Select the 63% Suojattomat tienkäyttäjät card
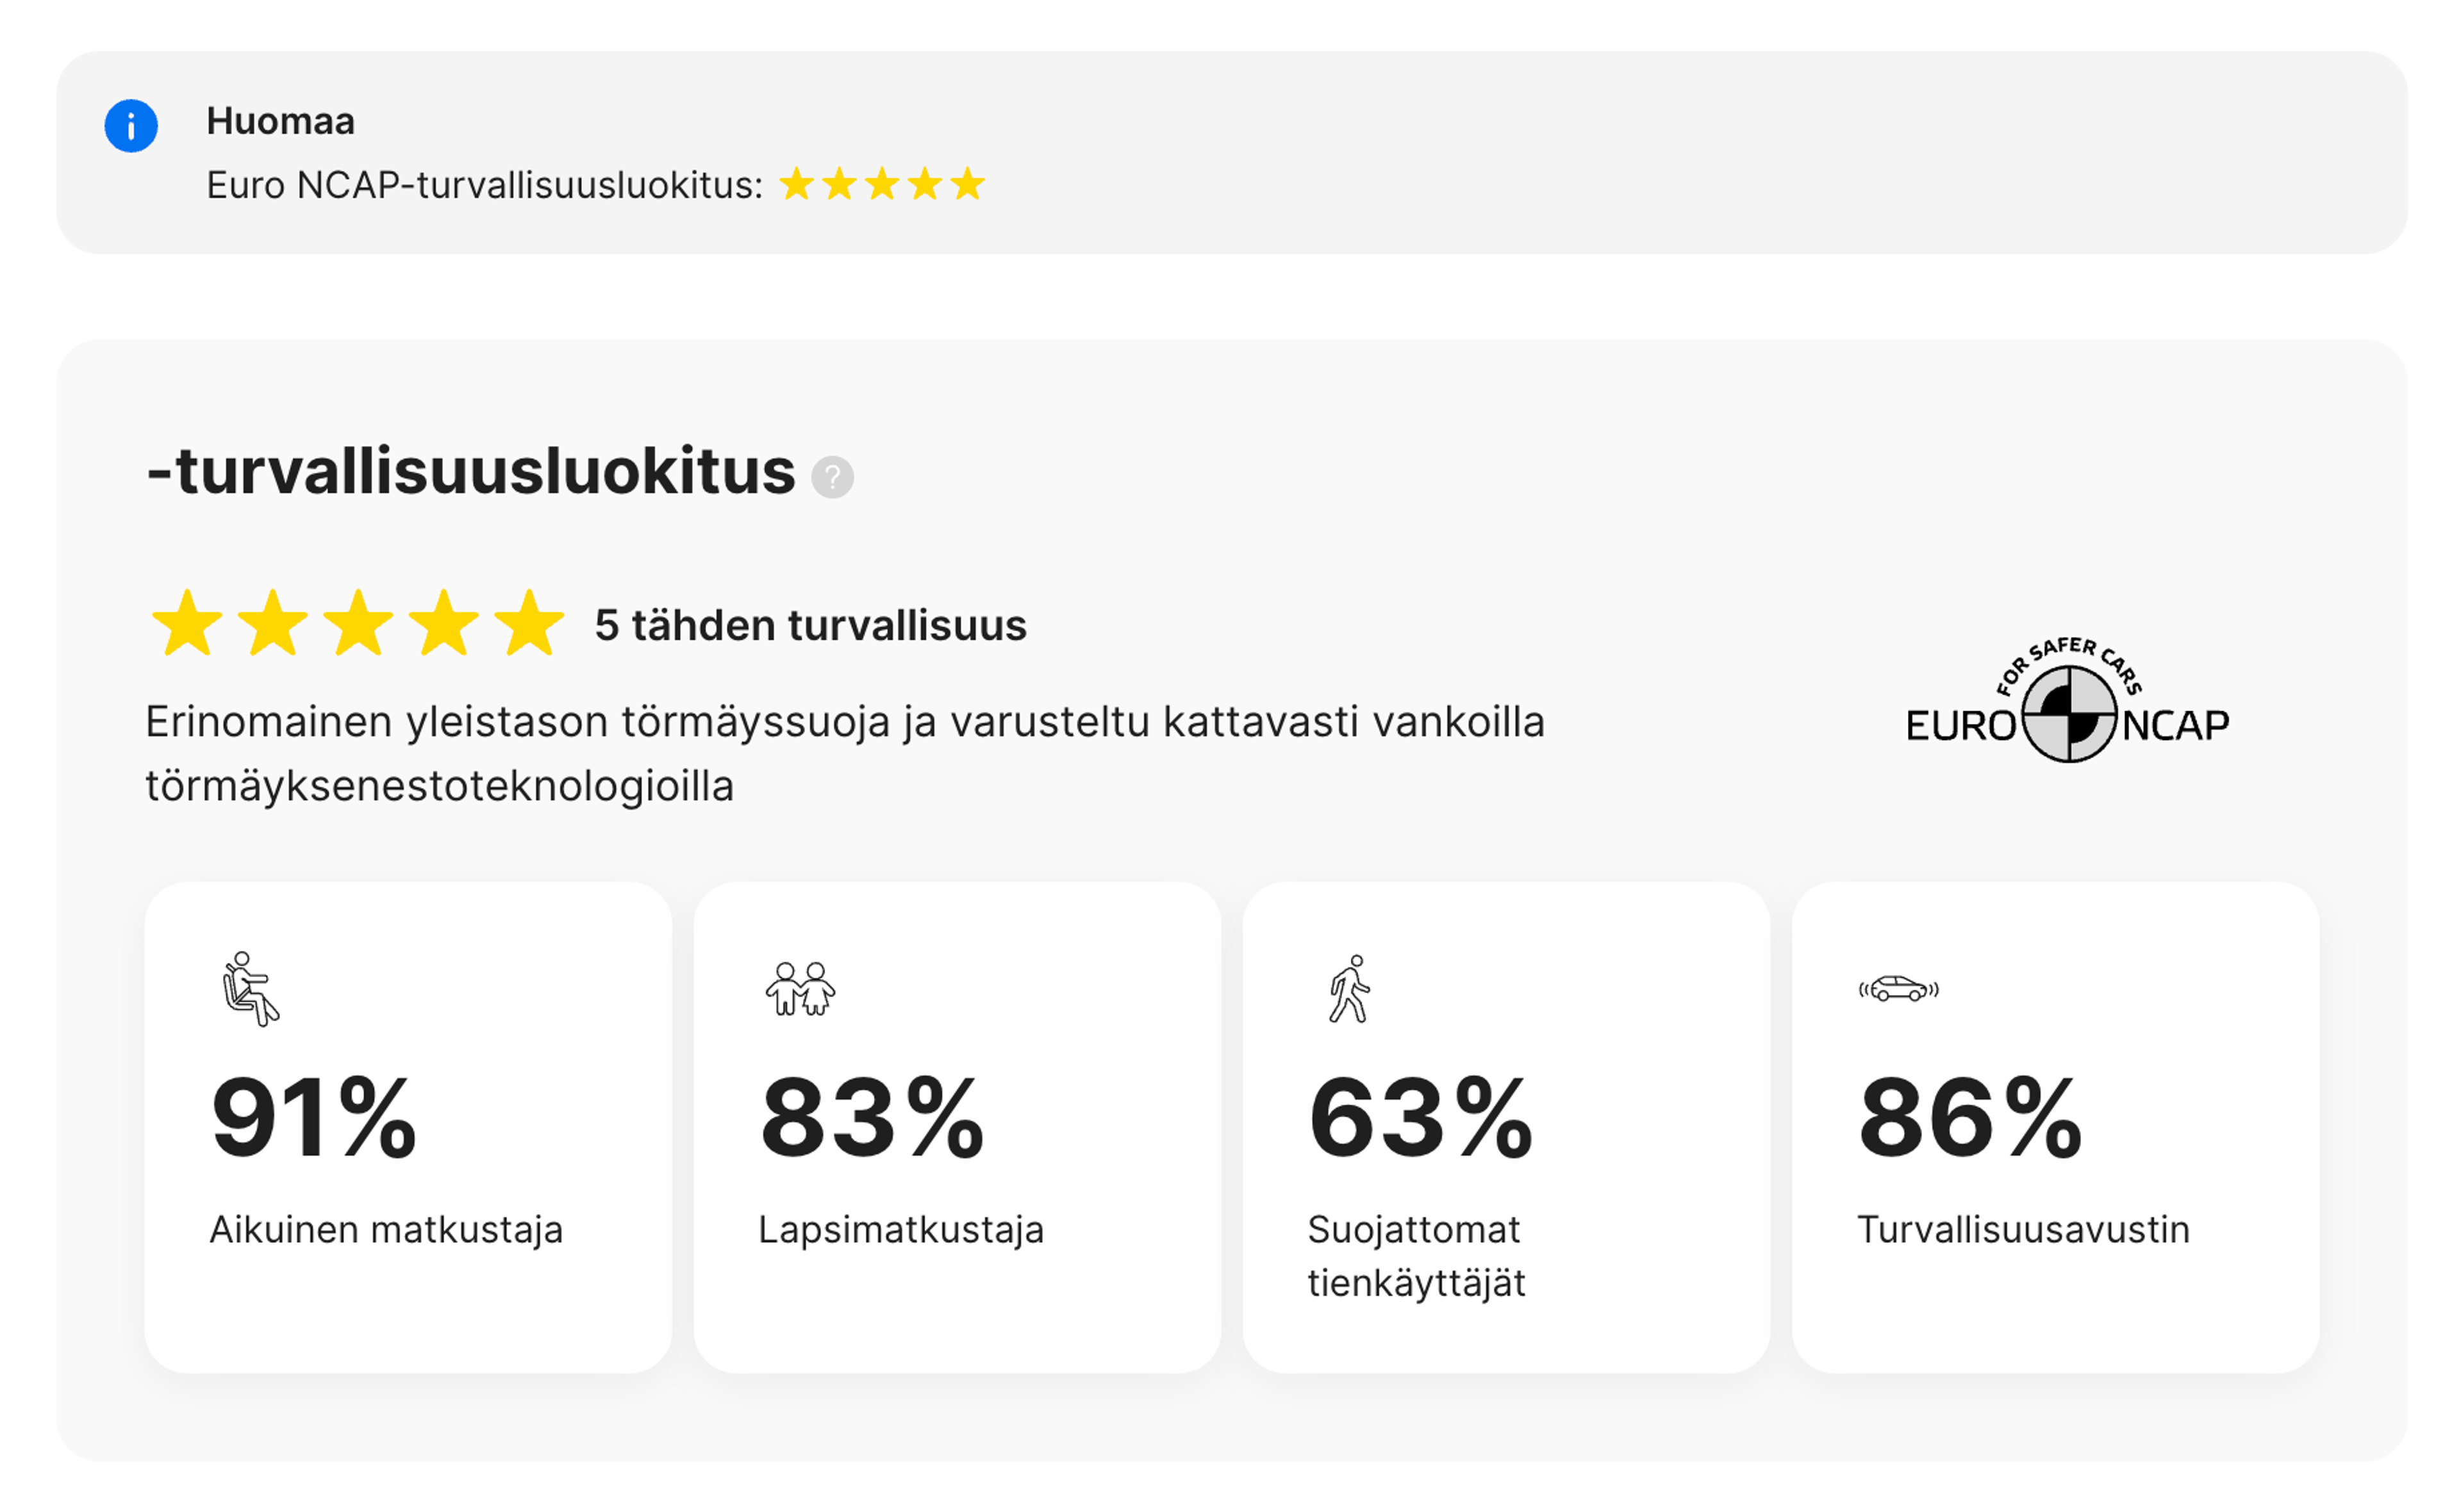 1506,1127
